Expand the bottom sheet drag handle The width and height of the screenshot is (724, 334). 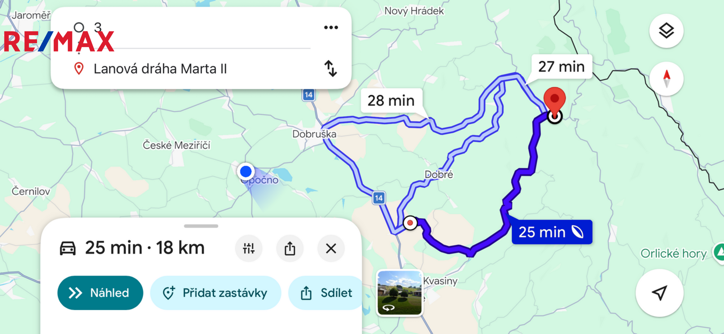click(201, 226)
